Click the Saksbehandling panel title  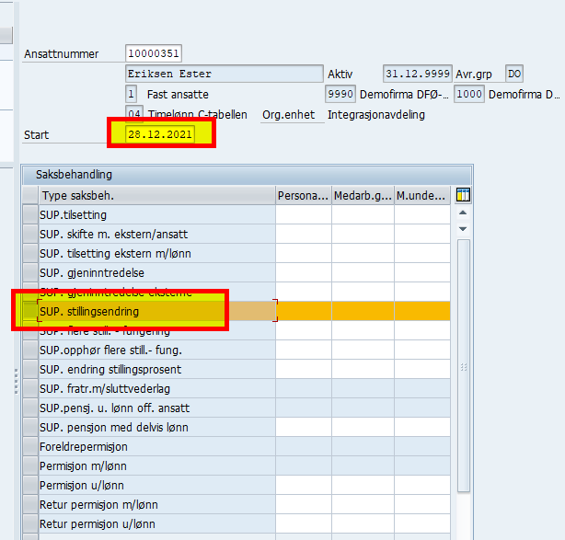pyautogui.click(x=74, y=175)
